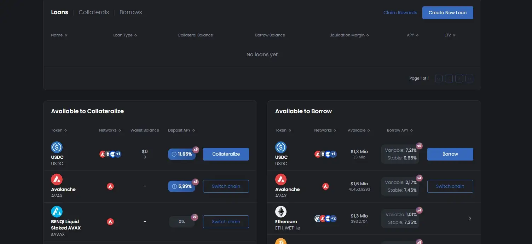Click the +1 networks badge in USDC collateral row

pos(118,154)
